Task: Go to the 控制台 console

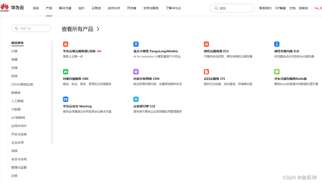Action: point(304,8)
